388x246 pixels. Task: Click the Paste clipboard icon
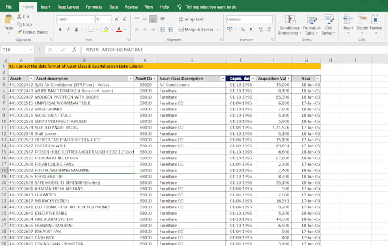(x=9, y=20)
